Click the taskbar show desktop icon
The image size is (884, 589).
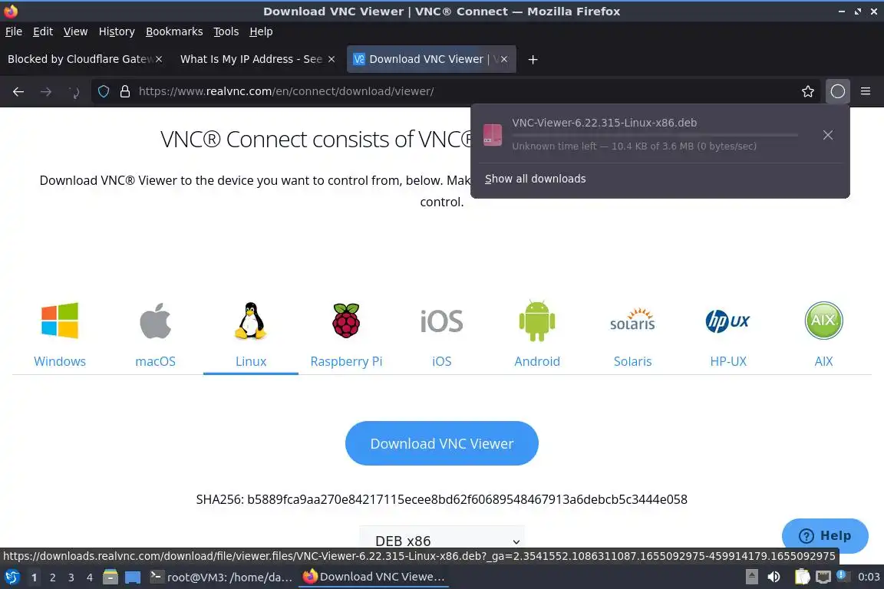pyautogui.click(x=133, y=577)
